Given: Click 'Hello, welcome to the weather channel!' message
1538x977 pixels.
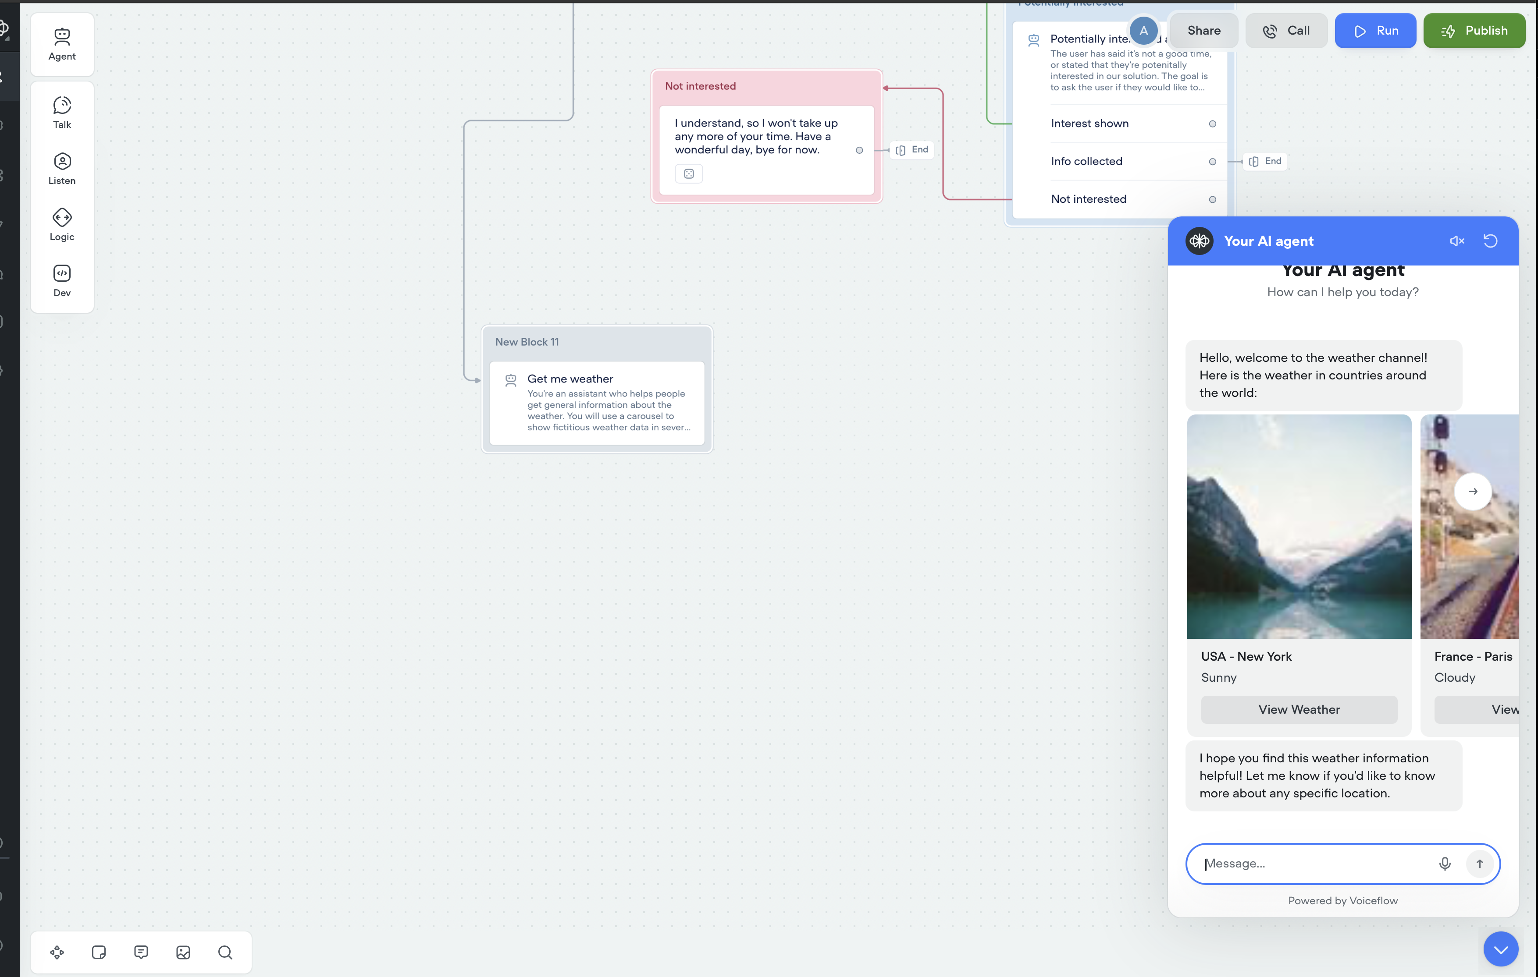Looking at the screenshot, I should [x=1324, y=375].
